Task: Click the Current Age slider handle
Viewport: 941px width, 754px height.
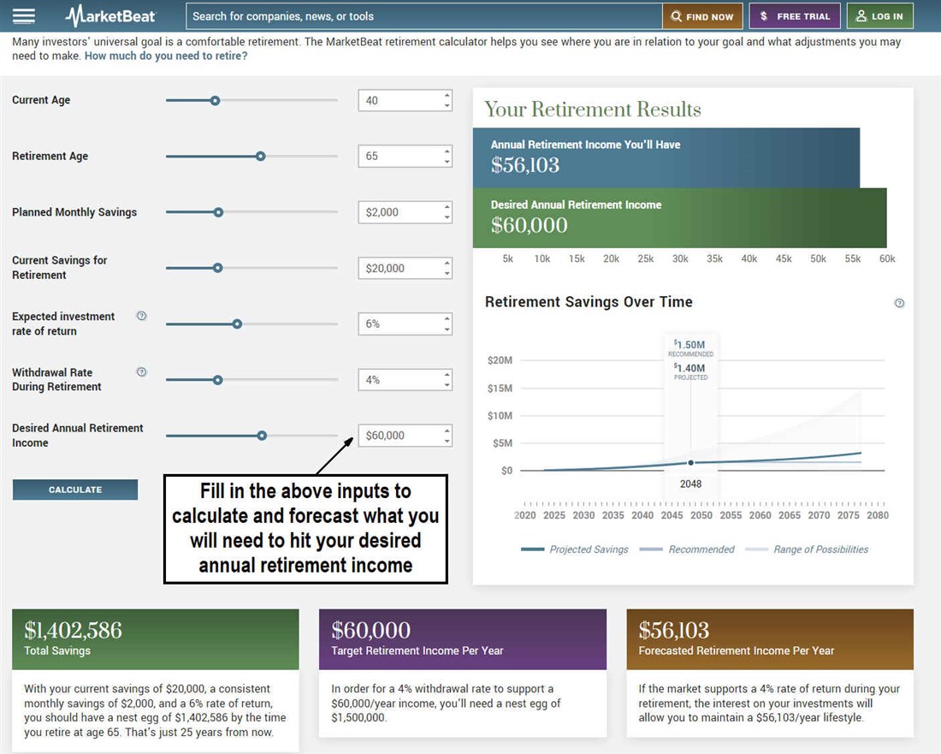Action: coord(216,100)
